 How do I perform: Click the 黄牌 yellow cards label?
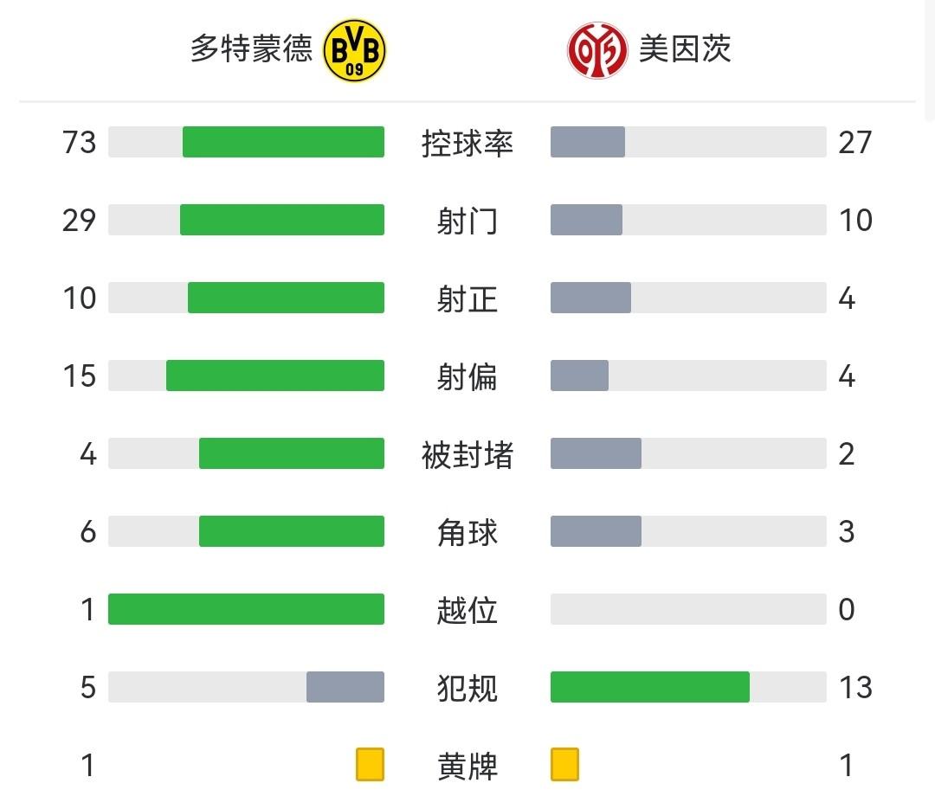coord(467,766)
